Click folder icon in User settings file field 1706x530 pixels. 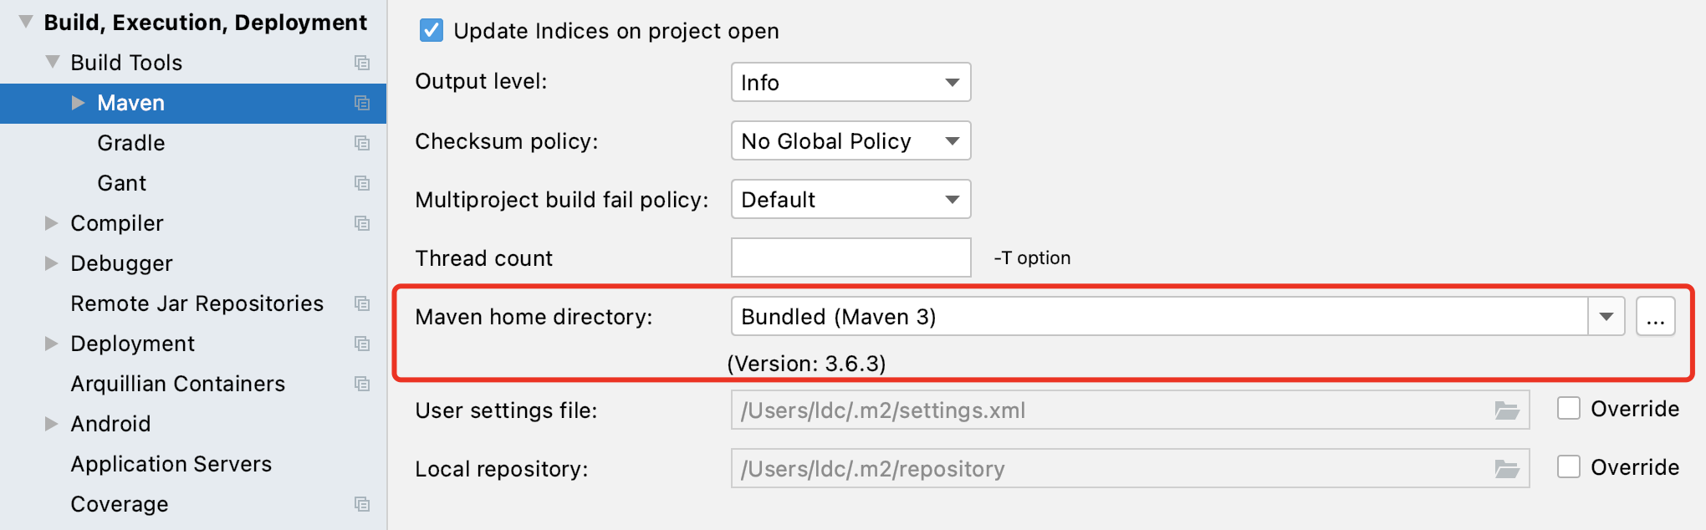pos(1507,410)
